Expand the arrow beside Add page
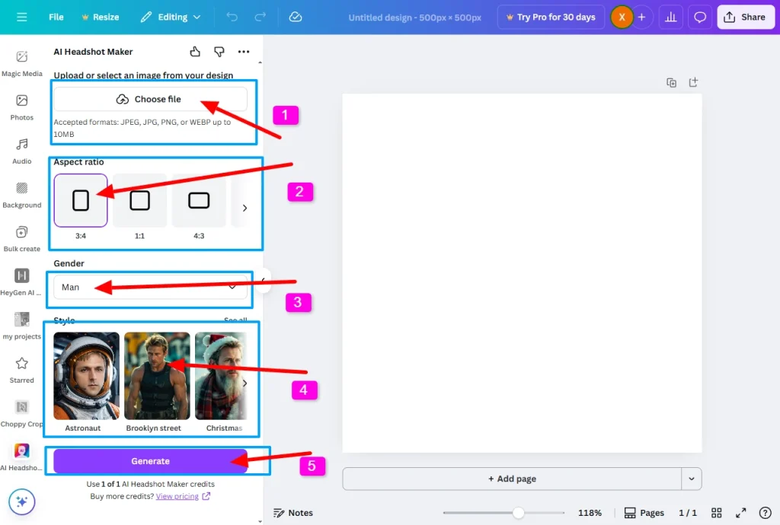780x525 pixels. 692,479
